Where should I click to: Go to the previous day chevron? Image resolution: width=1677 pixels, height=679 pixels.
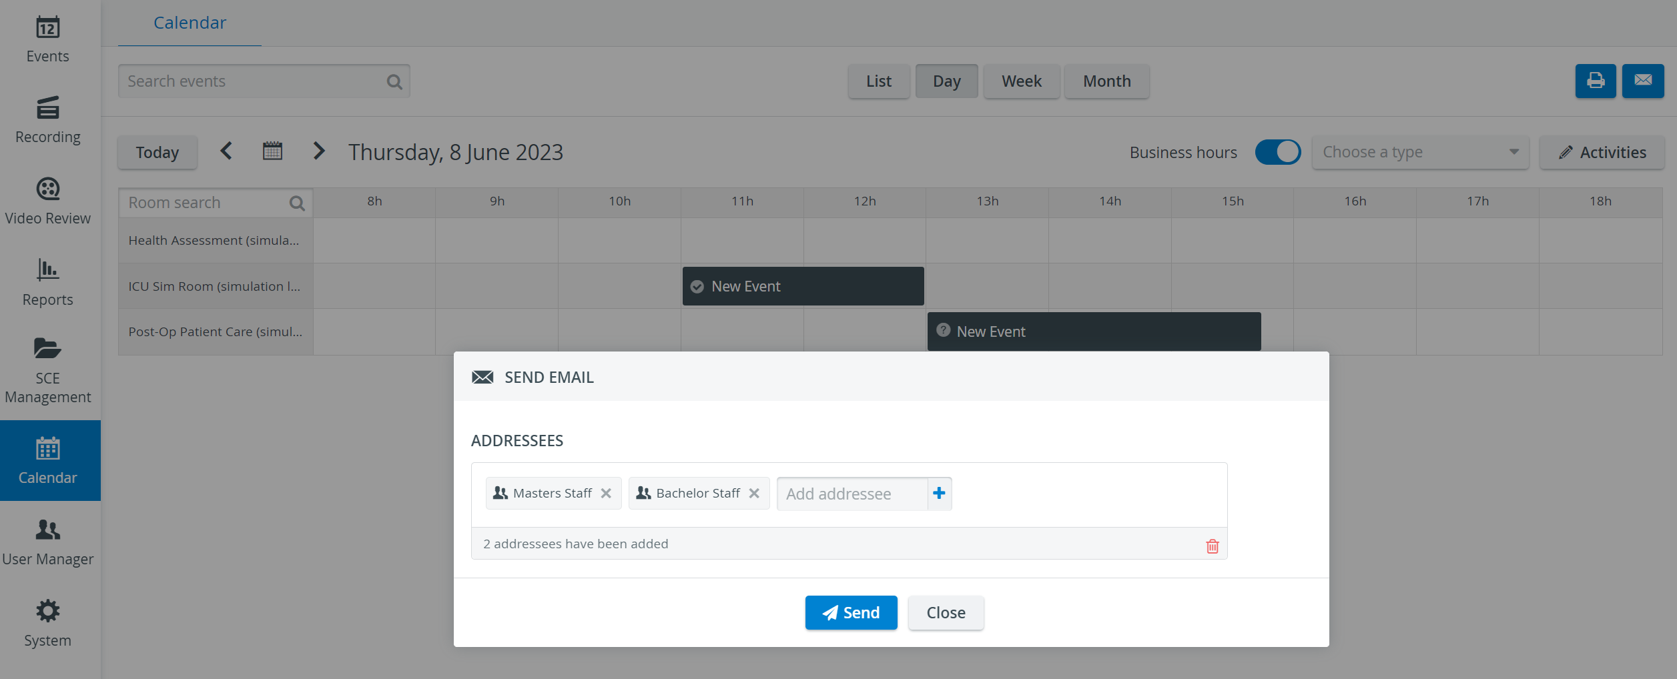click(x=226, y=151)
